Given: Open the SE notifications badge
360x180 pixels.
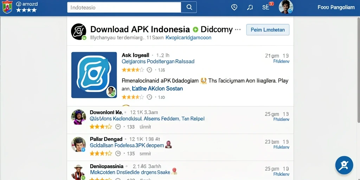Looking at the screenshot, I should pyautogui.click(x=268, y=6).
